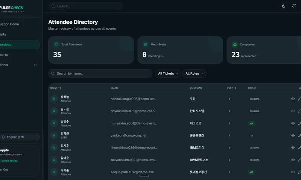Open notifications bell icon

pyautogui.click(x=294, y=6)
